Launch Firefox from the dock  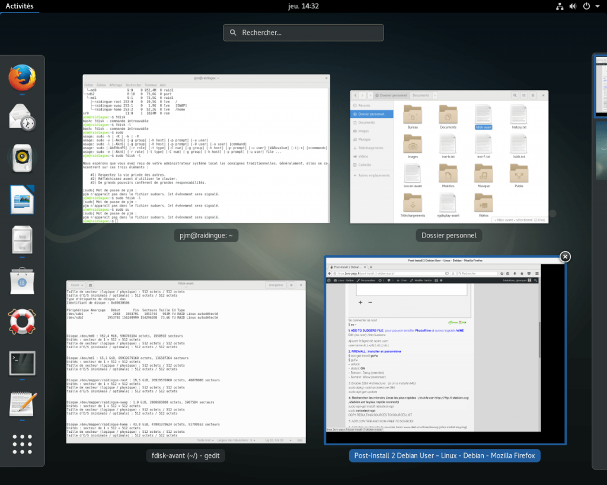22,78
